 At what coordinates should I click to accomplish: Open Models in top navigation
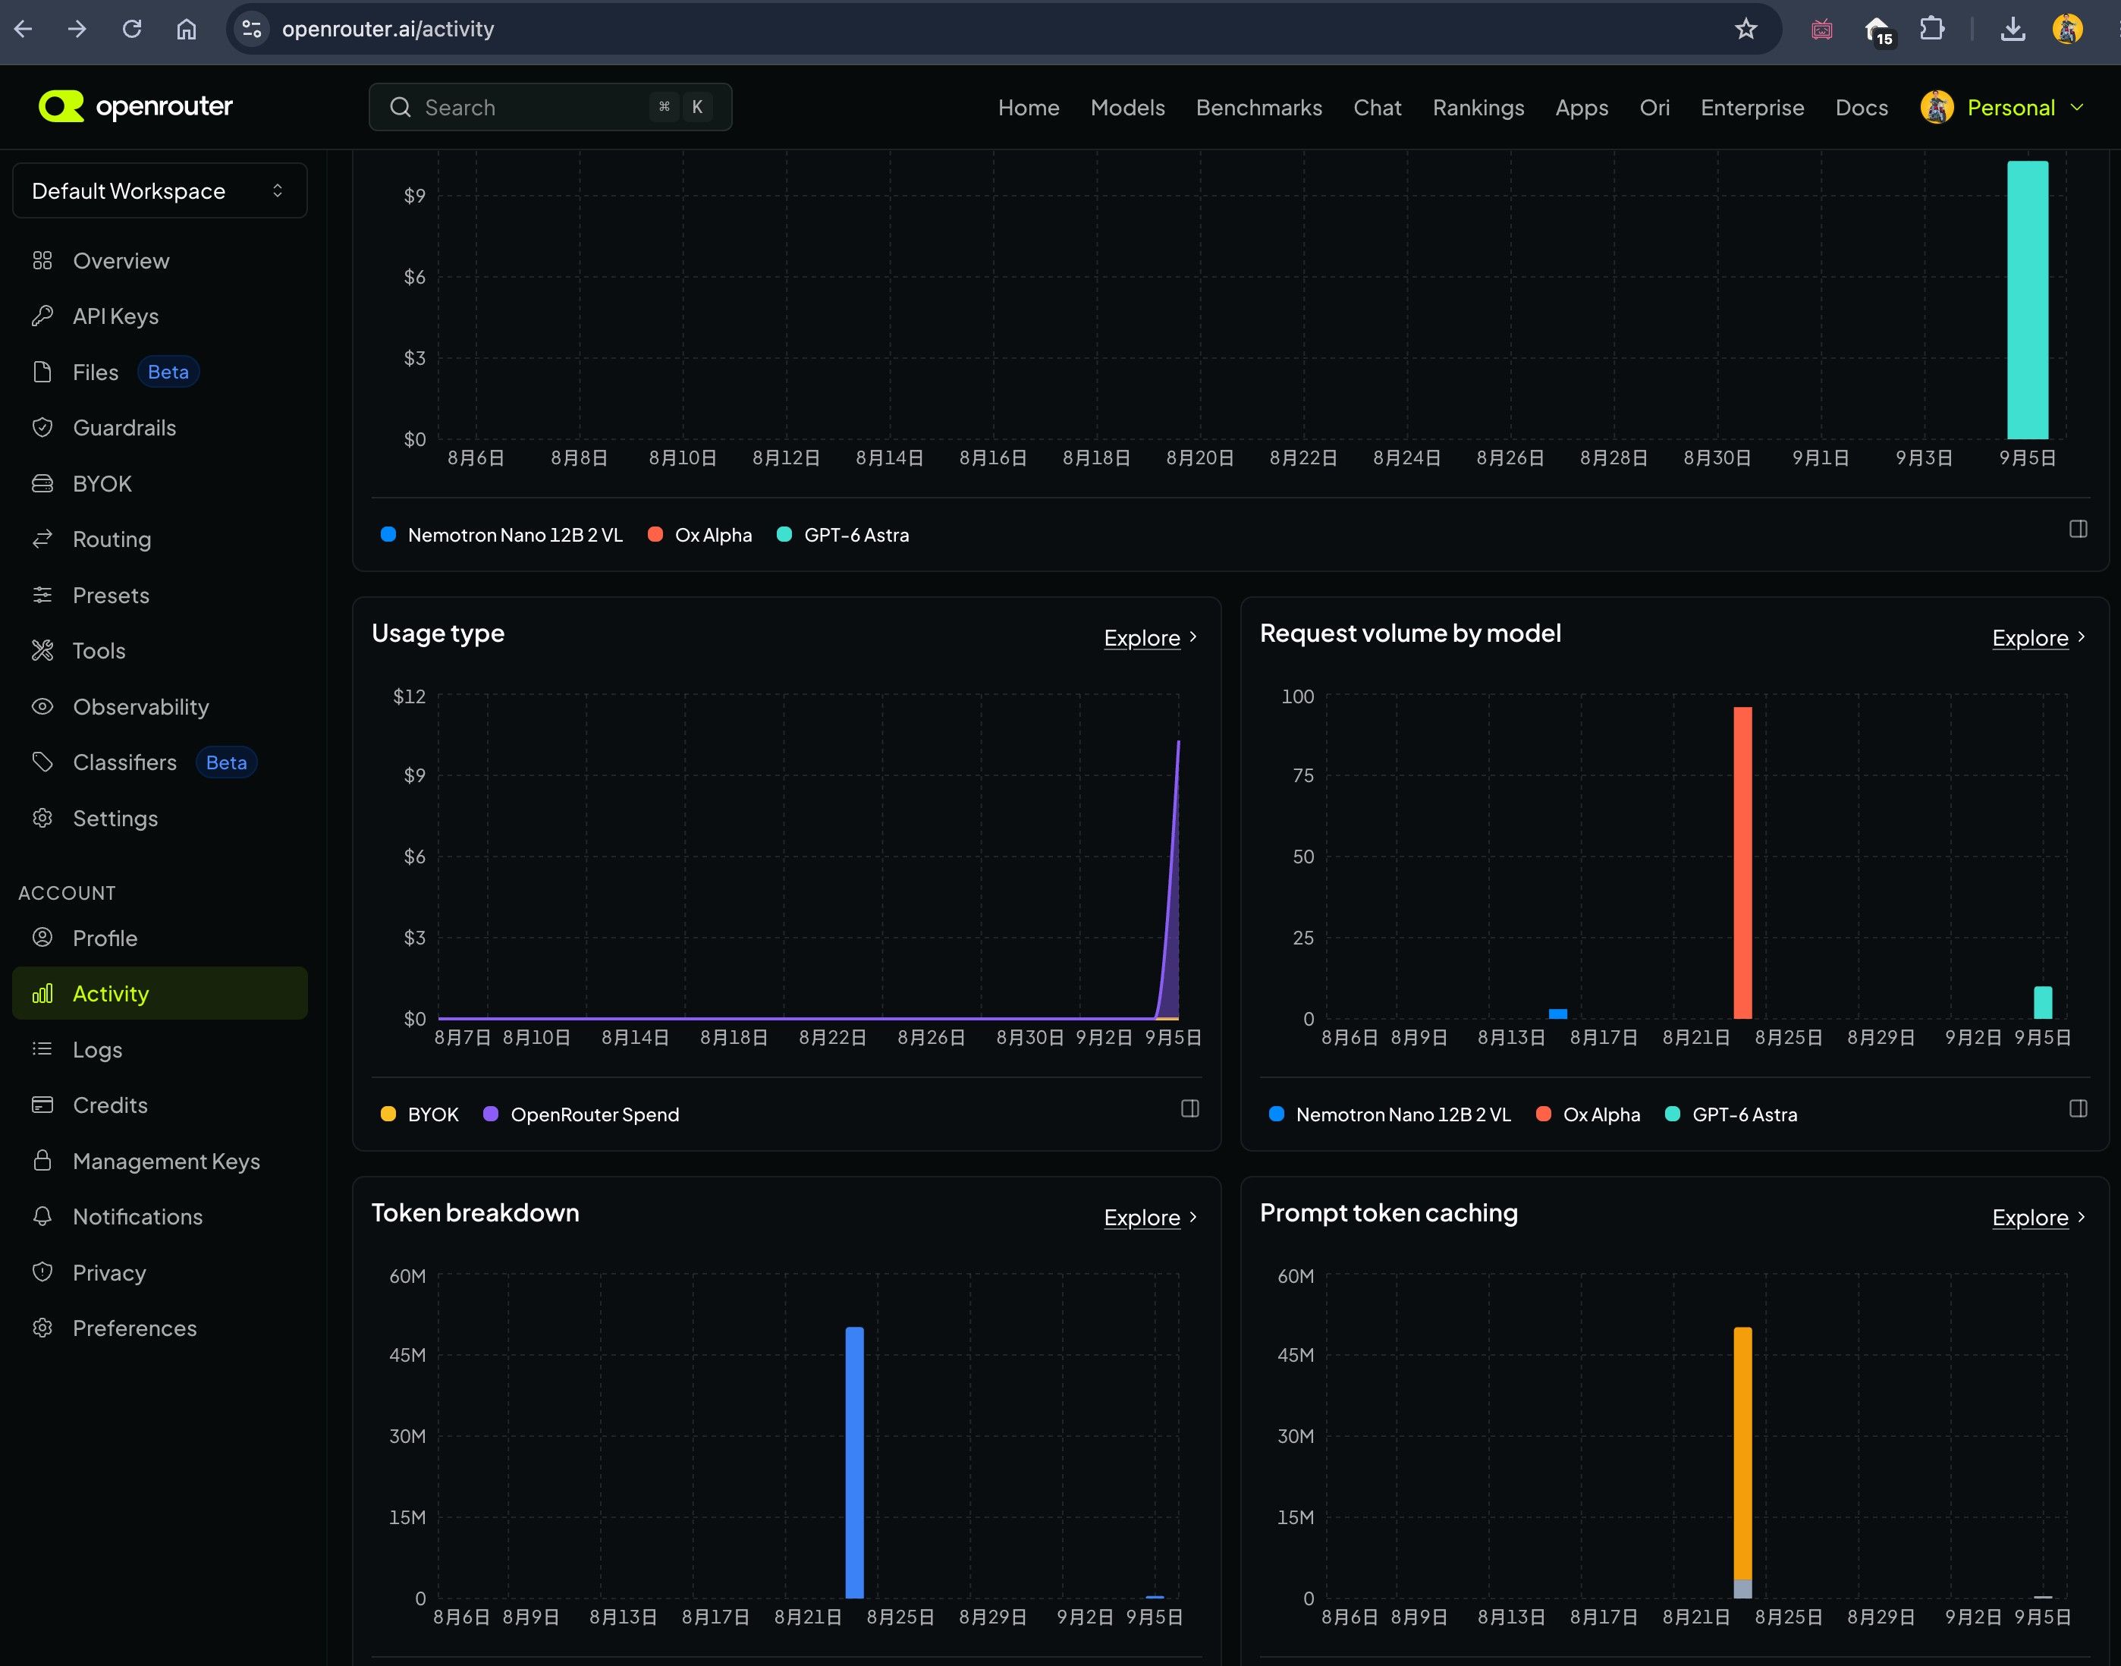(x=1127, y=107)
